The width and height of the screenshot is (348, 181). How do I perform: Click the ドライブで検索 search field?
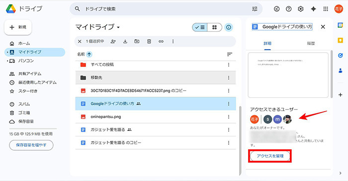tap(166, 9)
